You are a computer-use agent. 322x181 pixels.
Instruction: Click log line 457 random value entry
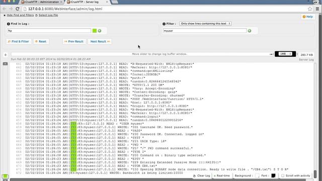coord(104,120)
